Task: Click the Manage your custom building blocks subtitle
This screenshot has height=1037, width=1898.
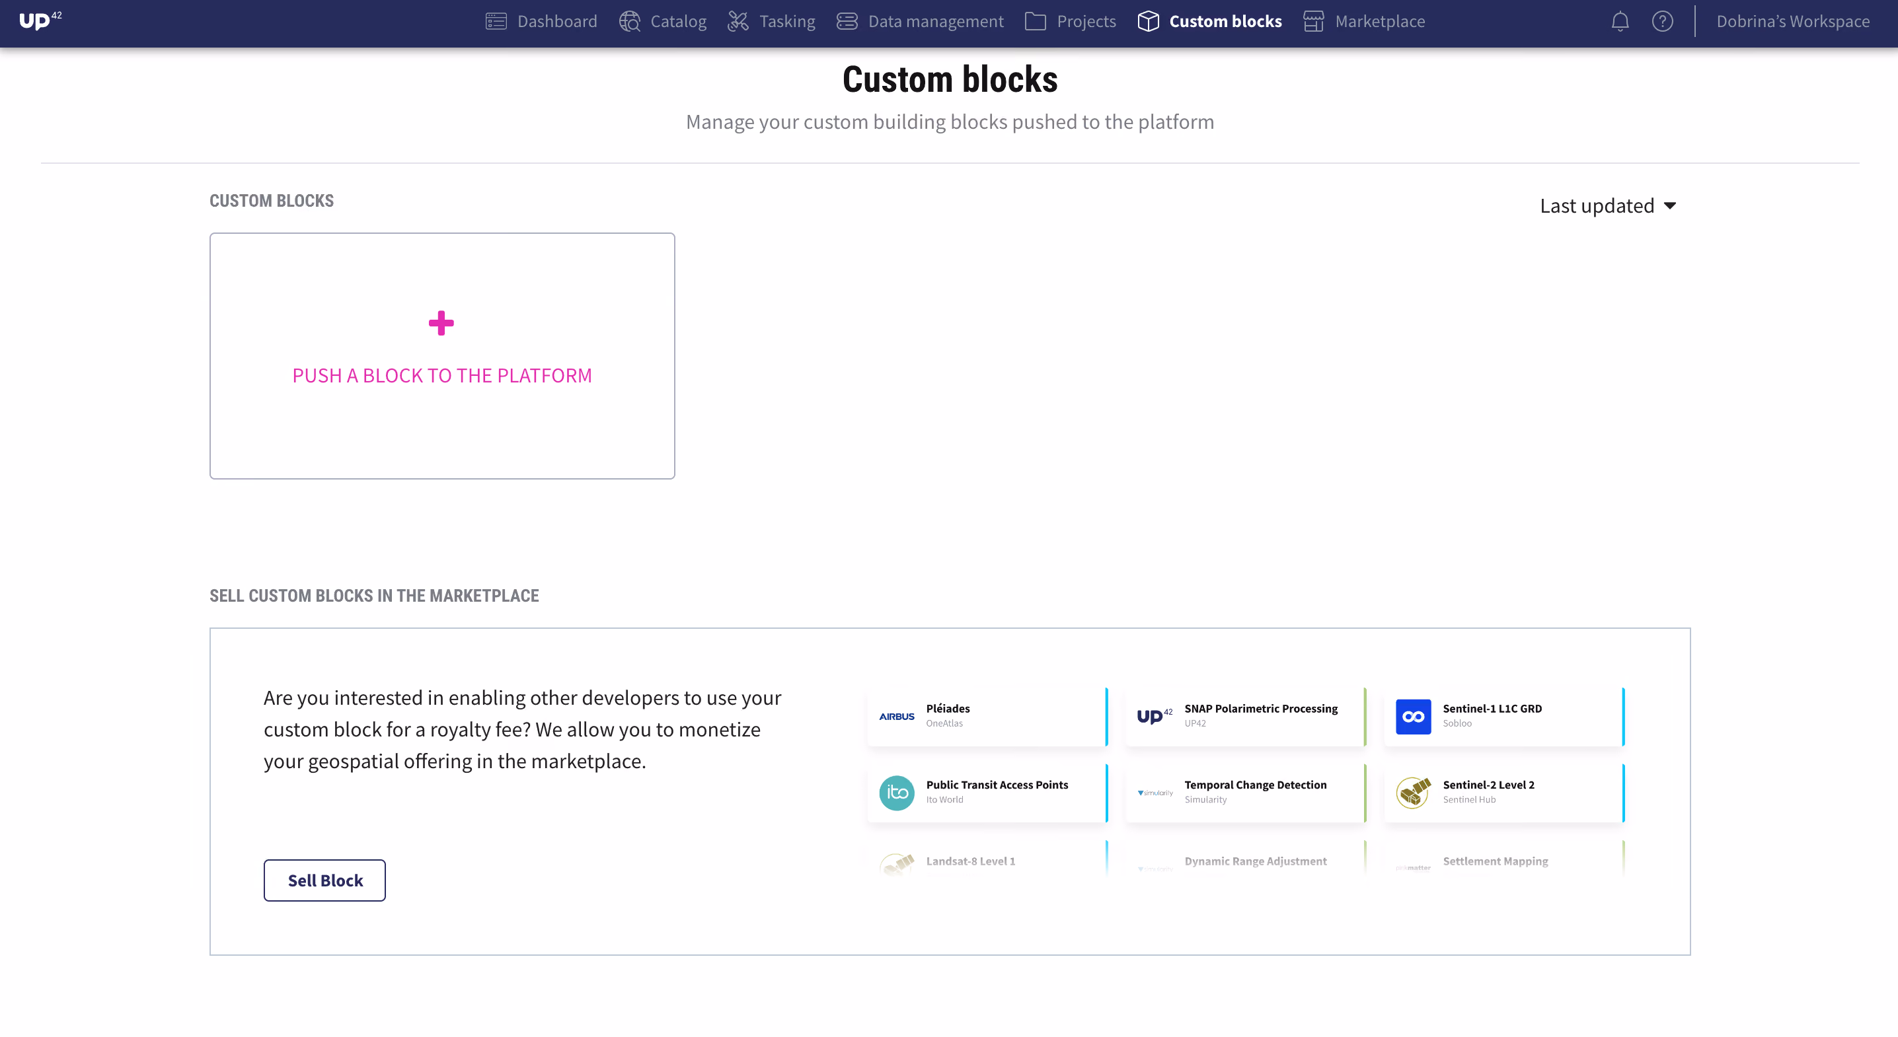Action: point(950,122)
